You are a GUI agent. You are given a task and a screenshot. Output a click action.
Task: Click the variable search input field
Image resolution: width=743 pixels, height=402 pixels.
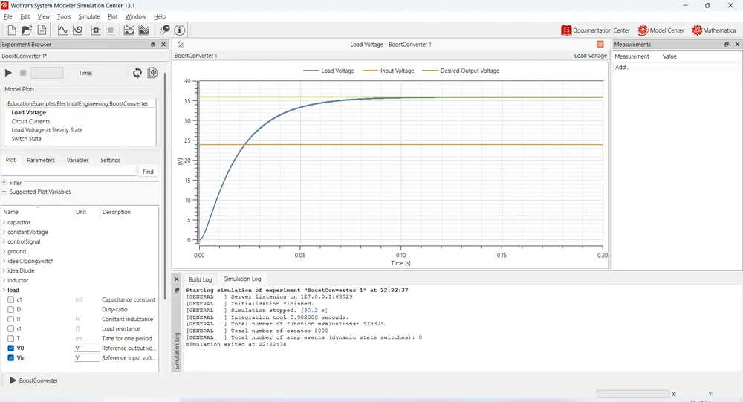[x=68, y=172]
